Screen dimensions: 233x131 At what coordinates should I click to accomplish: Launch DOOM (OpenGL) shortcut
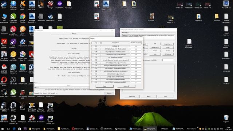click(50, 107)
